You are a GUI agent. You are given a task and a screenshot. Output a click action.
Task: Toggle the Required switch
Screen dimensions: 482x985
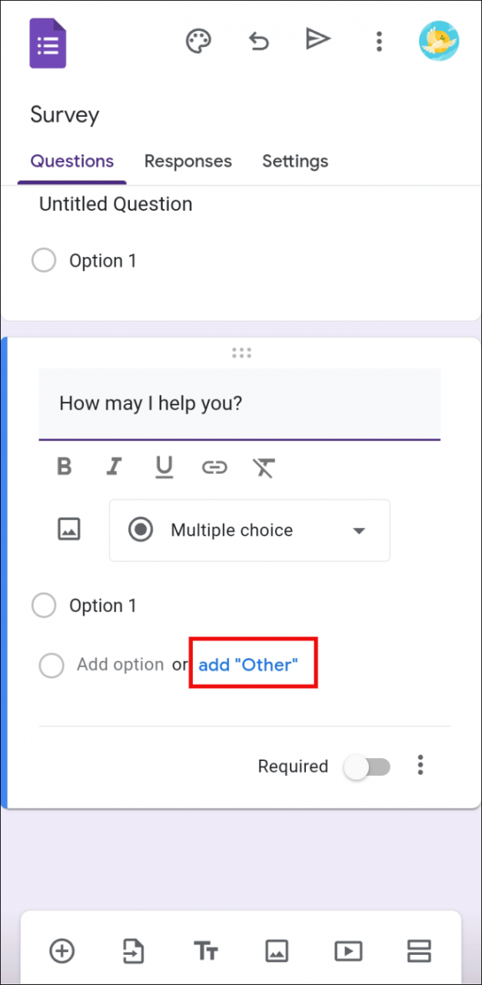point(367,766)
